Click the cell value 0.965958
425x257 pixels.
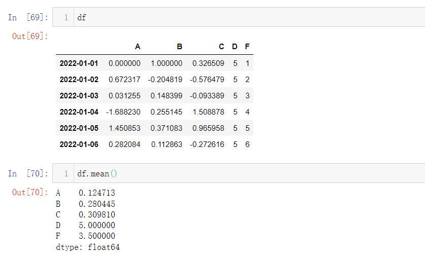[208, 128]
